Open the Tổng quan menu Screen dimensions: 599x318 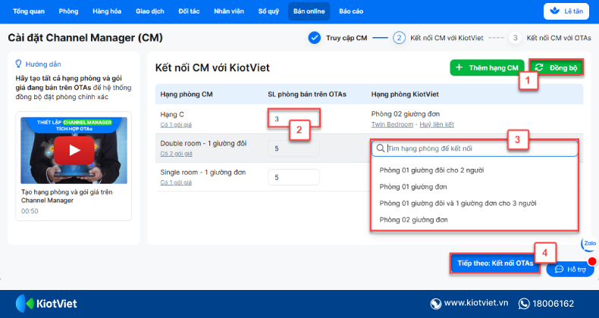click(x=29, y=11)
